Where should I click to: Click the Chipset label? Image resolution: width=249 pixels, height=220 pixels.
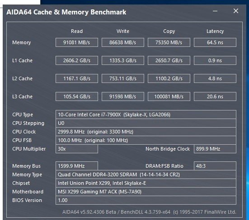coord(21,183)
